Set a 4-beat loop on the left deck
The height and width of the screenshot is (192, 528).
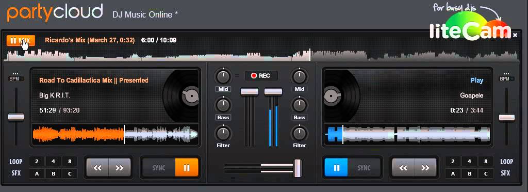(53, 162)
